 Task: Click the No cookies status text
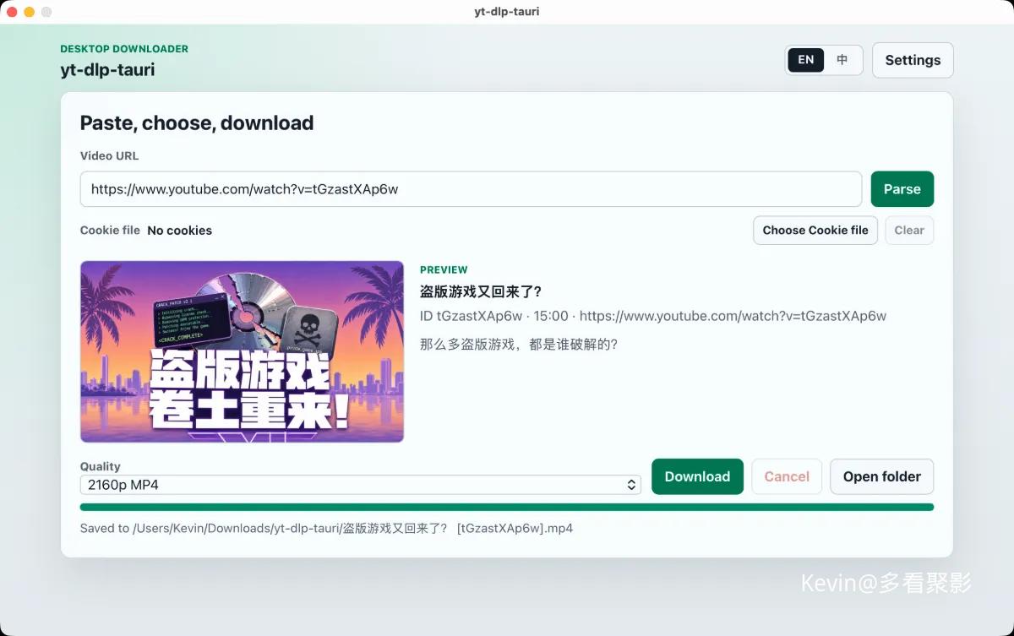[x=179, y=231]
